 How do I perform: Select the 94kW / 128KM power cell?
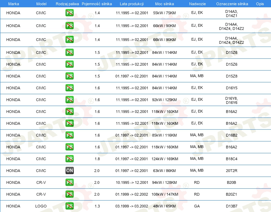coord(164,182)
